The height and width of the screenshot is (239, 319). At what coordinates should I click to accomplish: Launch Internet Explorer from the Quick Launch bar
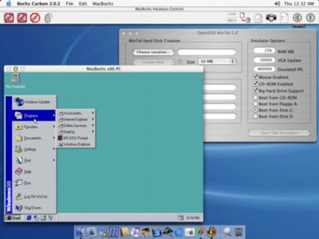29,218
